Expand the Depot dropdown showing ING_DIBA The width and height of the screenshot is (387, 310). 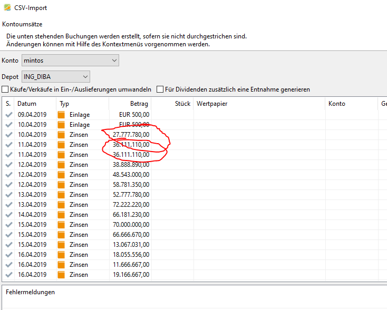pos(56,76)
